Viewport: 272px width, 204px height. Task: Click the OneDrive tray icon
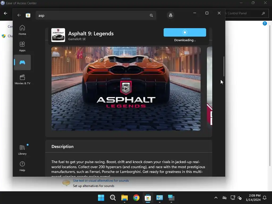pos(224,198)
